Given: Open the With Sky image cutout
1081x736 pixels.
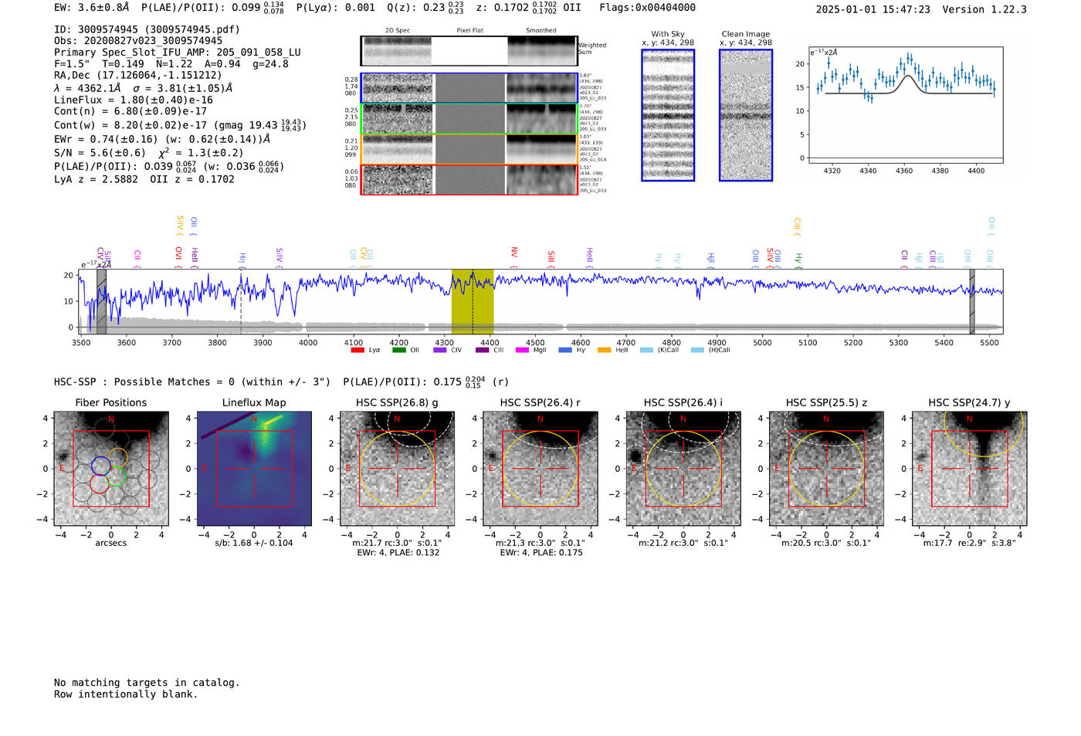Looking at the screenshot, I should [668, 115].
